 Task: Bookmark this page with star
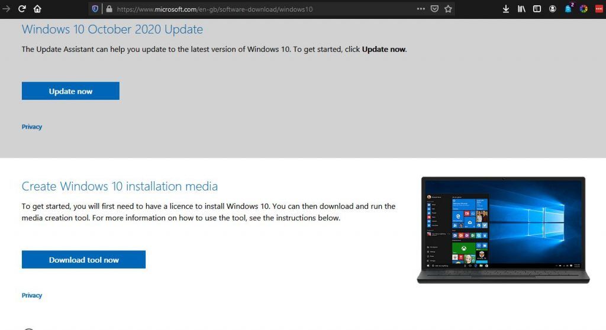point(448,9)
